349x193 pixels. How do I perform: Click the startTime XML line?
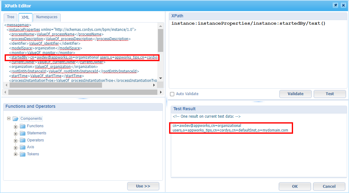(x=46, y=76)
